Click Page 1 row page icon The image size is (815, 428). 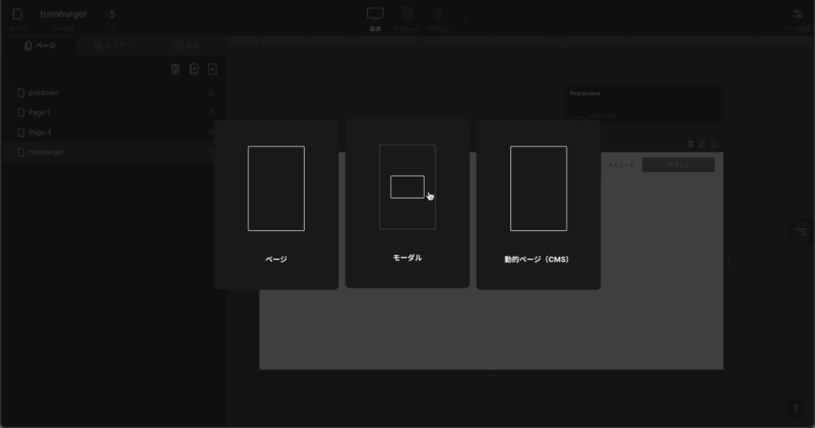click(x=21, y=112)
